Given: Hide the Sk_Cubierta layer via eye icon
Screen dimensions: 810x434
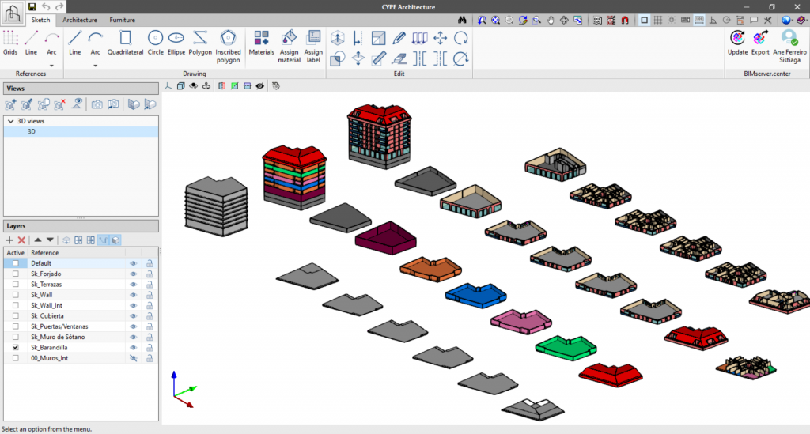Looking at the screenshot, I should tap(133, 315).
